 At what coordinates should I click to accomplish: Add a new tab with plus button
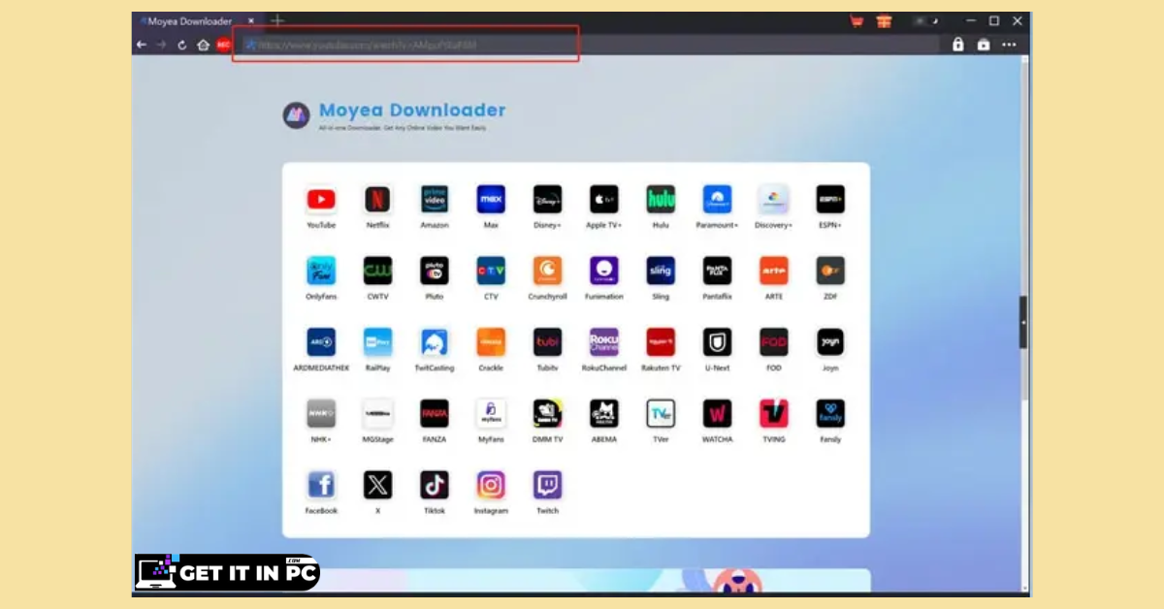[277, 20]
